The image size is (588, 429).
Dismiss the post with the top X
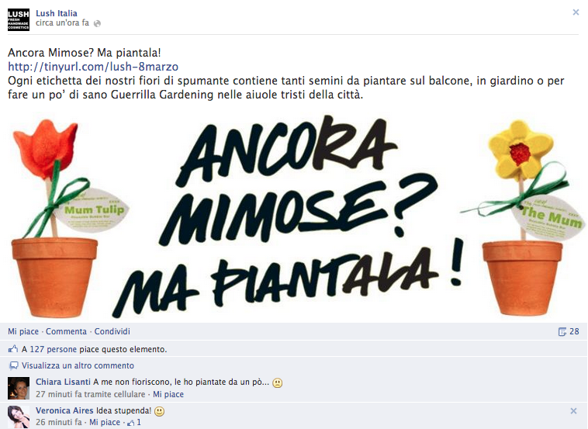[x=576, y=12]
